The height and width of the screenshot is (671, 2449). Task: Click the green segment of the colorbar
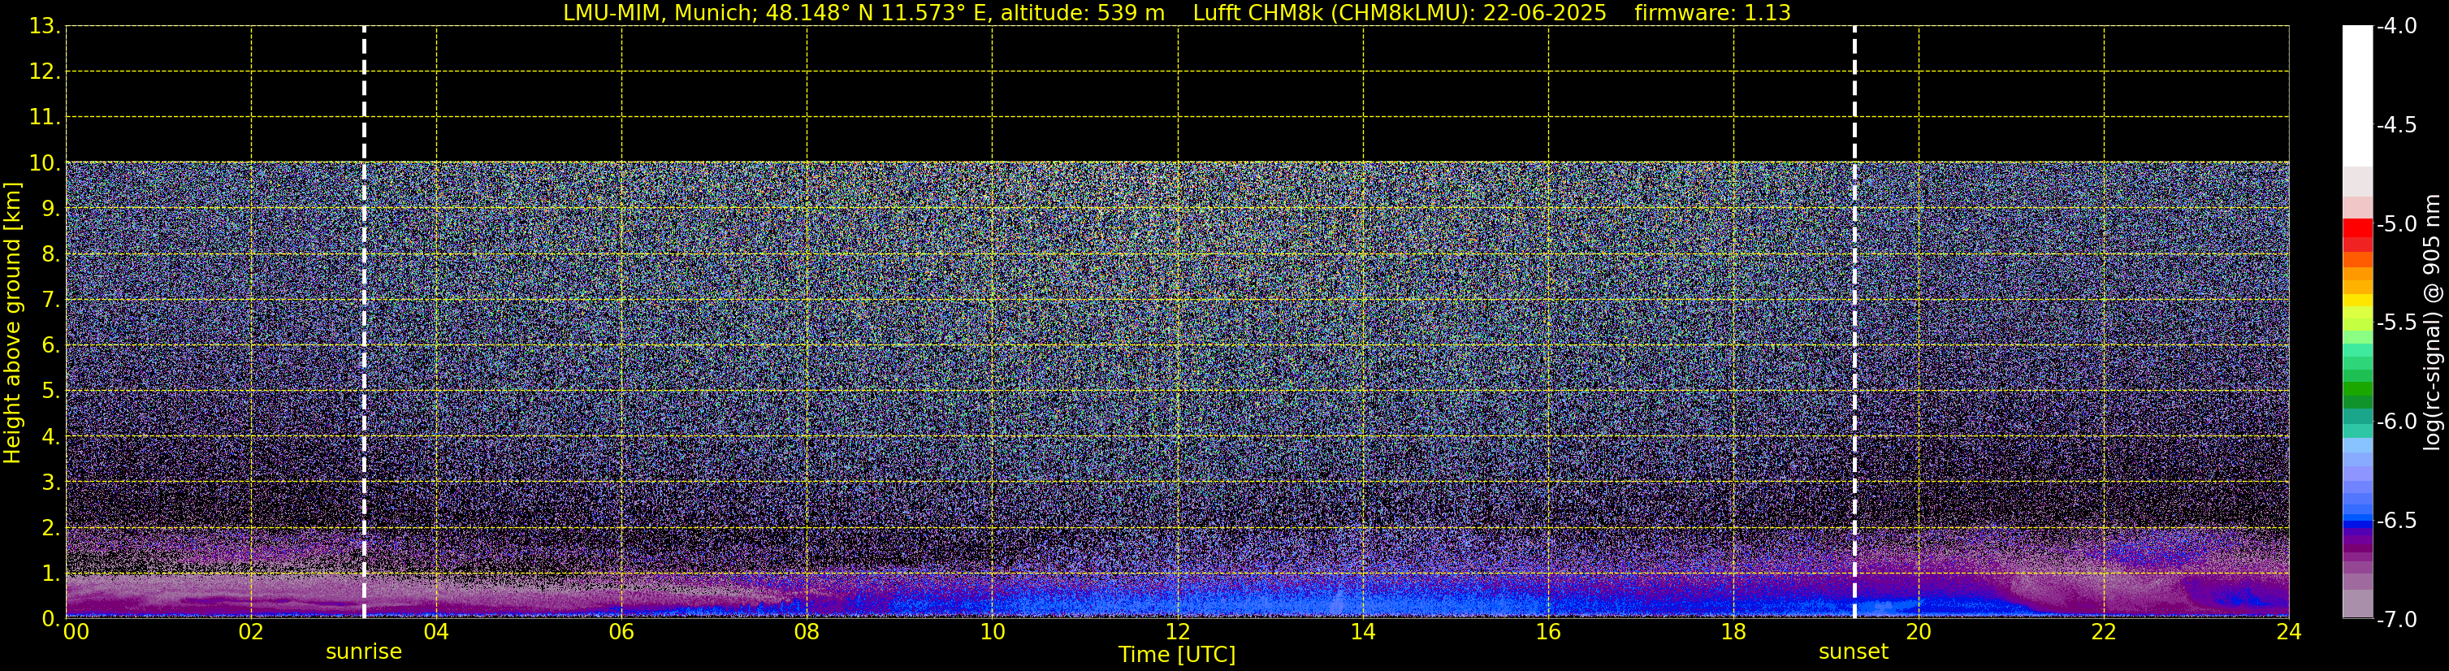click(x=2356, y=387)
